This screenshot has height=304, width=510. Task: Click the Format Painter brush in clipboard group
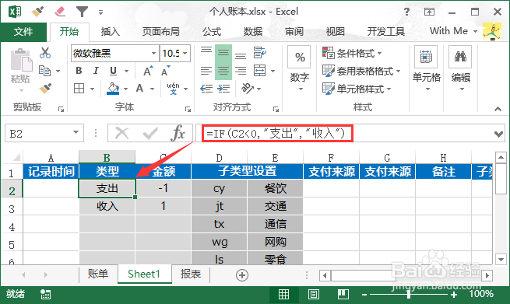tap(45, 88)
